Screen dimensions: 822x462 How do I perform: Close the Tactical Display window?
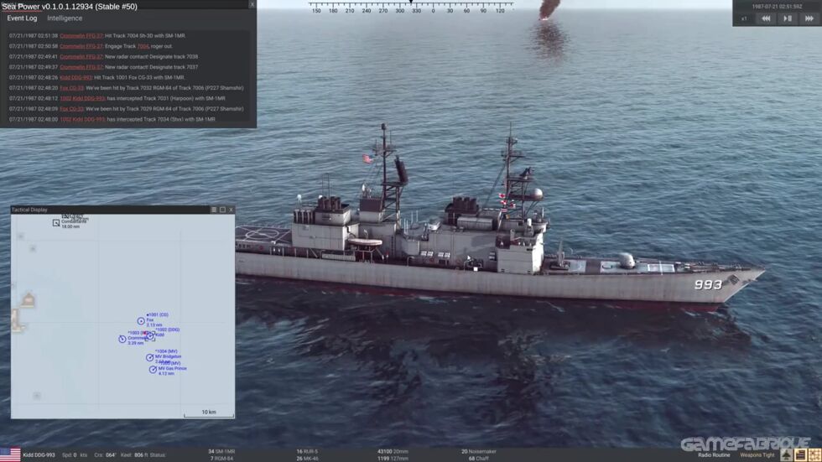[x=232, y=210]
